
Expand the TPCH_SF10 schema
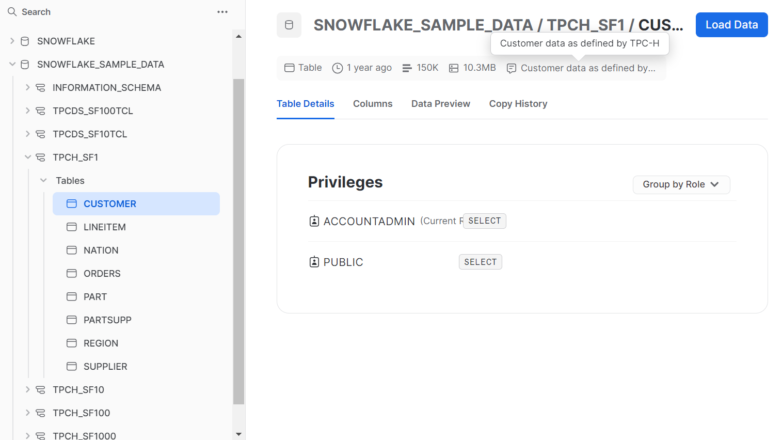click(28, 389)
